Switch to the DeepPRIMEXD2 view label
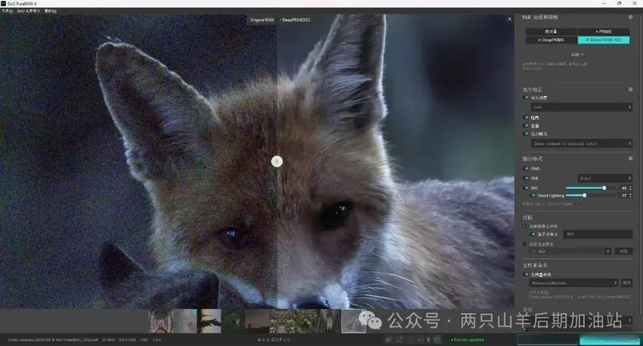The height and width of the screenshot is (346, 643). [x=295, y=20]
